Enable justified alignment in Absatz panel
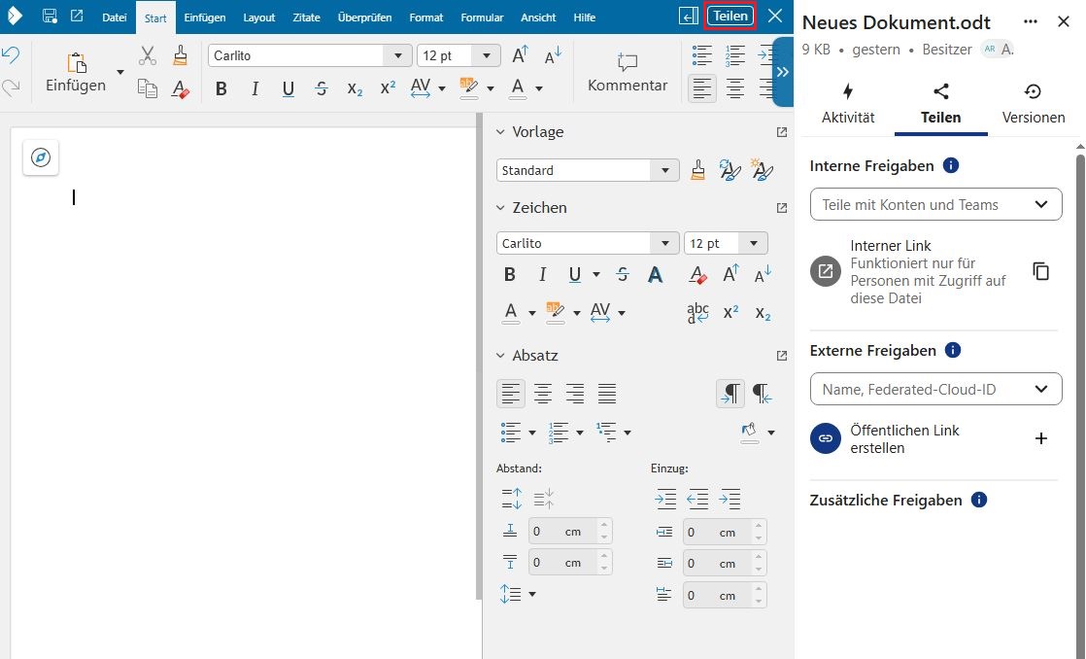Image resolution: width=1086 pixels, height=659 pixels. pyautogui.click(x=607, y=394)
